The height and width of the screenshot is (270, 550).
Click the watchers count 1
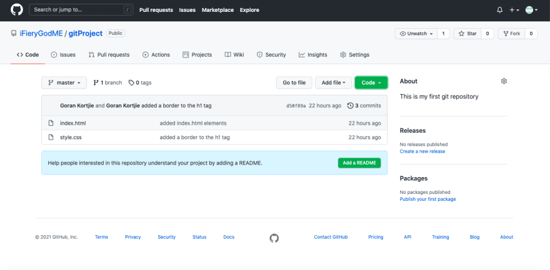[x=443, y=34]
